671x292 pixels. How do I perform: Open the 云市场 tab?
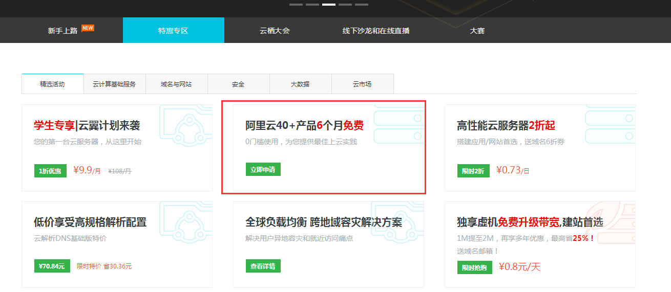[362, 84]
